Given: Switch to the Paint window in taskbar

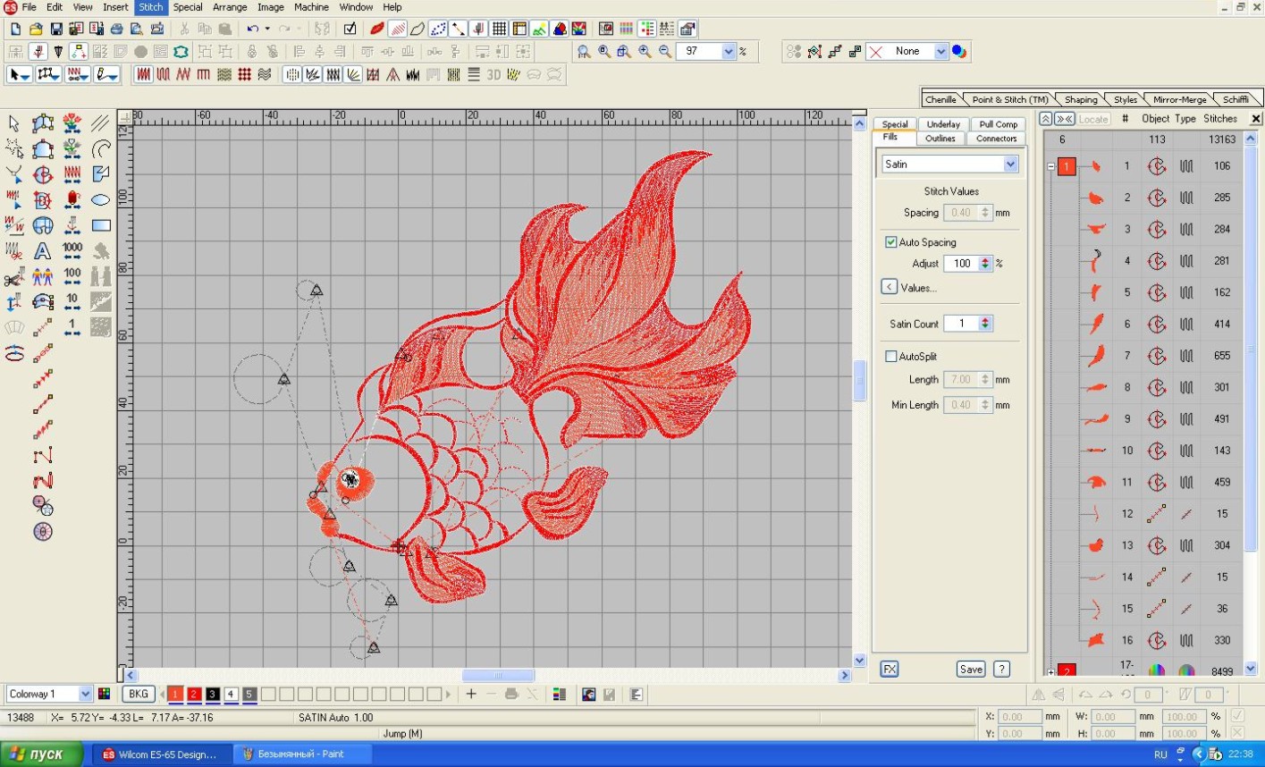Looking at the screenshot, I should click(300, 754).
